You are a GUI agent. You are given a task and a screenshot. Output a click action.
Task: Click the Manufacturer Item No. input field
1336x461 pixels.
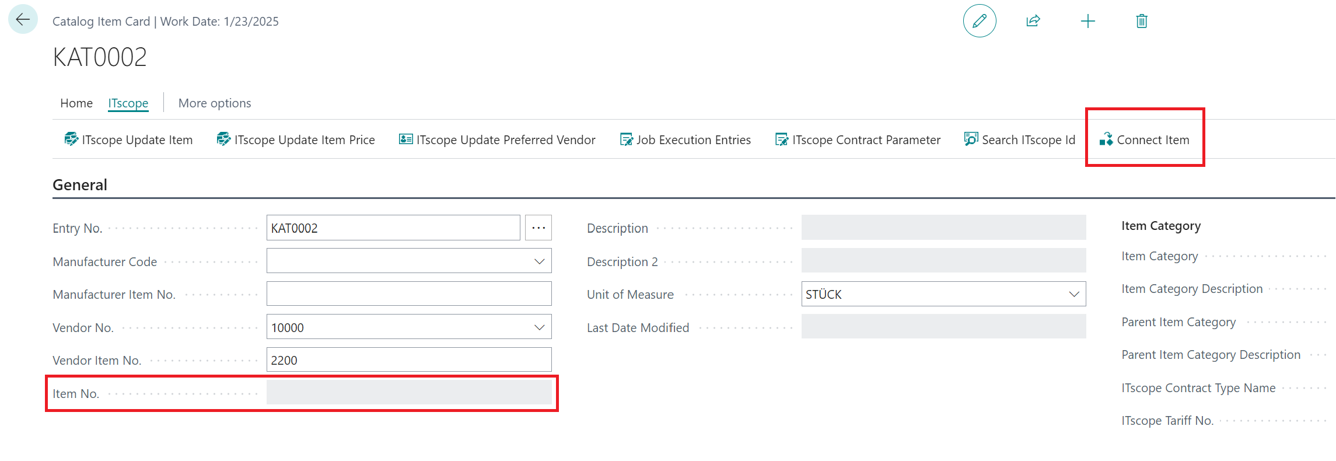[408, 294]
